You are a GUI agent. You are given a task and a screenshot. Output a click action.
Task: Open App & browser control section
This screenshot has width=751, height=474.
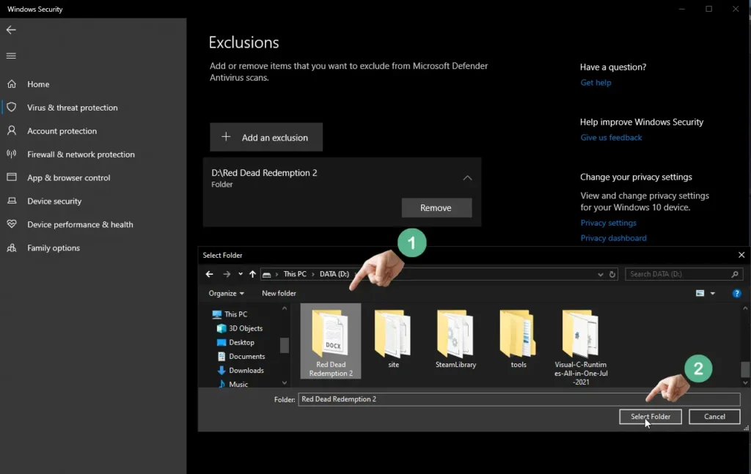pos(68,178)
